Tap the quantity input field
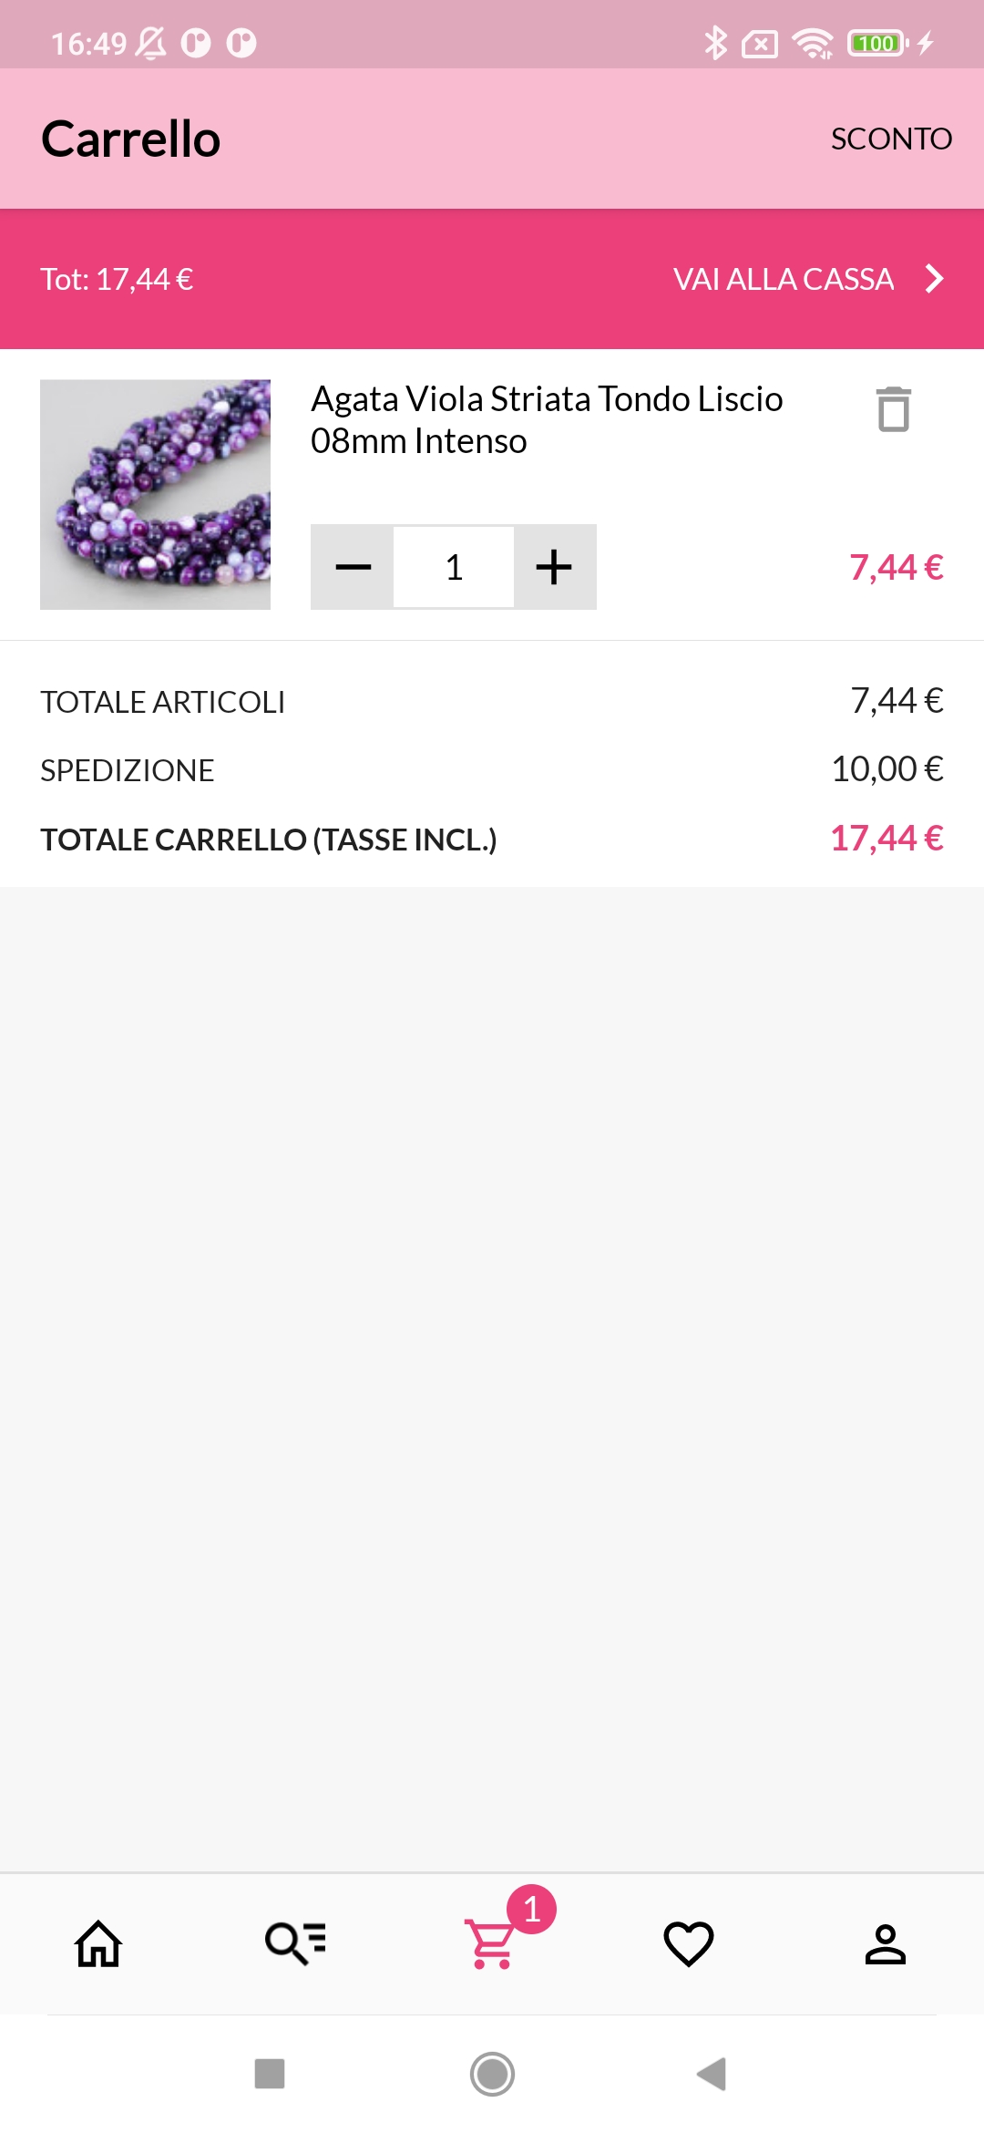The image size is (984, 2133). [454, 567]
